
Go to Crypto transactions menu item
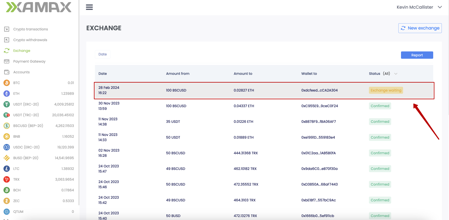(x=30, y=29)
